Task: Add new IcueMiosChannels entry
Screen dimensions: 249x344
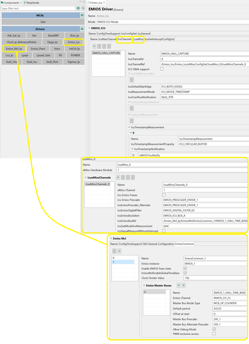Action: (x=118, y=177)
